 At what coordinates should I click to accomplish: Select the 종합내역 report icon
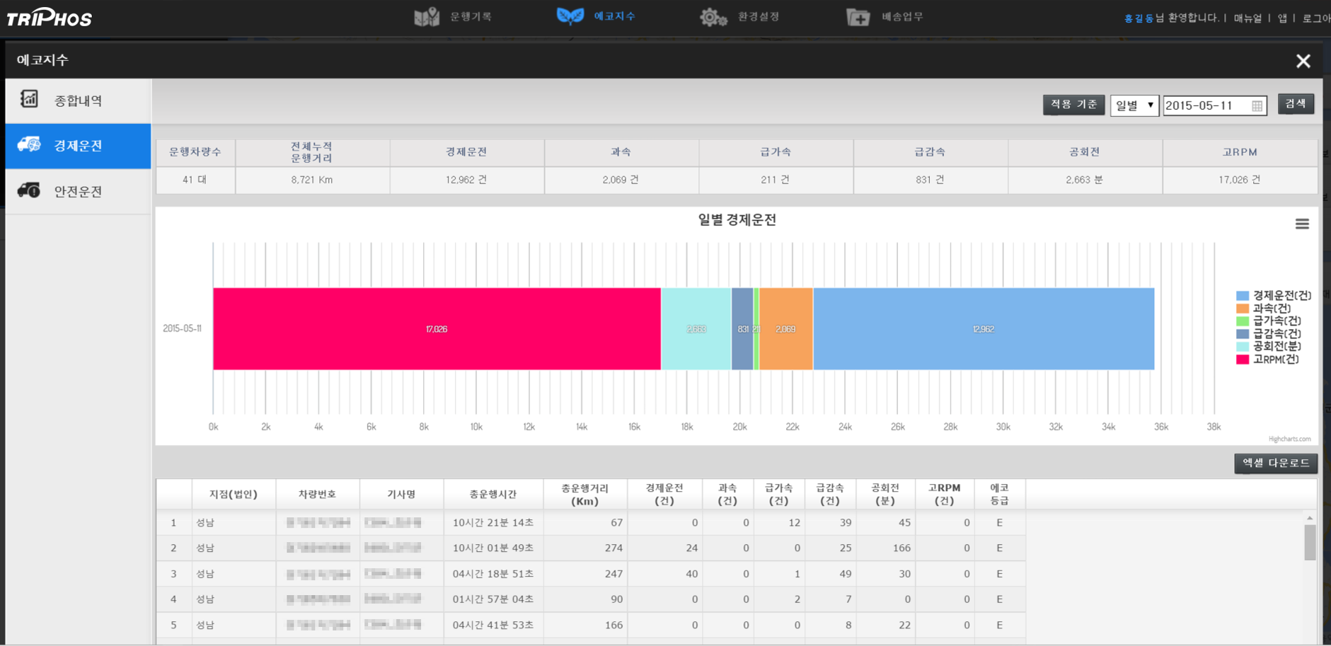point(29,100)
